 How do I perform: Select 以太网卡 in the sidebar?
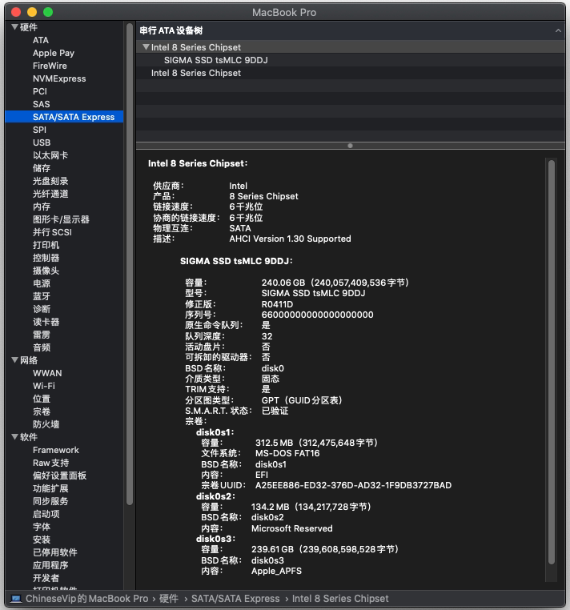point(50,155)
